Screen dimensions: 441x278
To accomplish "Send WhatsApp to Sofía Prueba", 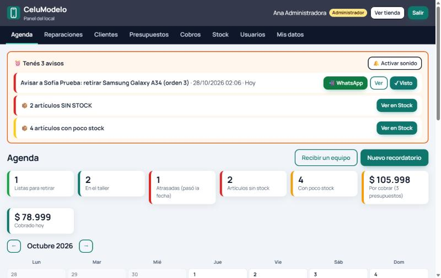I will 346,83.
